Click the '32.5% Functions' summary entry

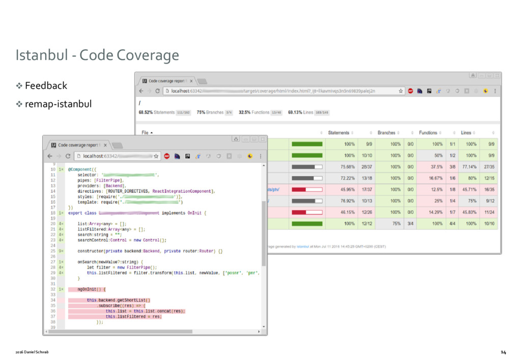click(x=260, y=113)
